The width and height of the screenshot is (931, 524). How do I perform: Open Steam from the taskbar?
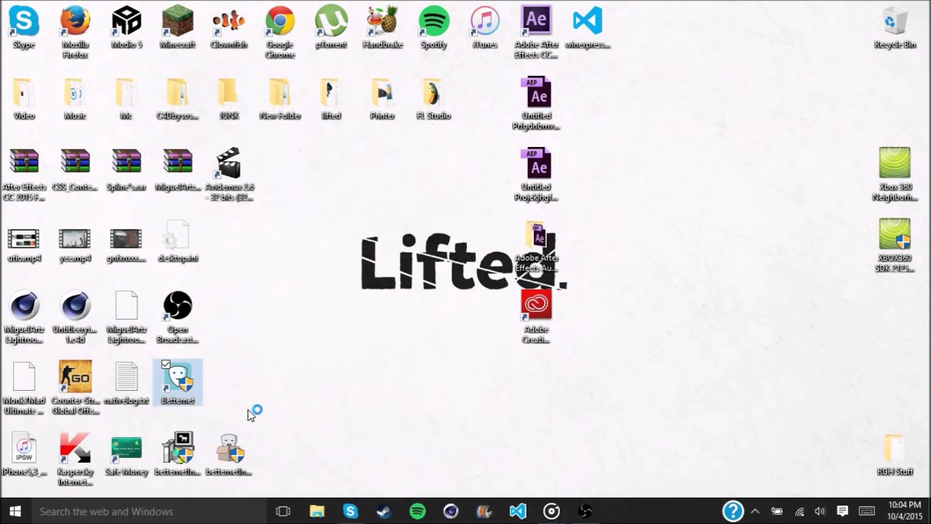point(384,512)
